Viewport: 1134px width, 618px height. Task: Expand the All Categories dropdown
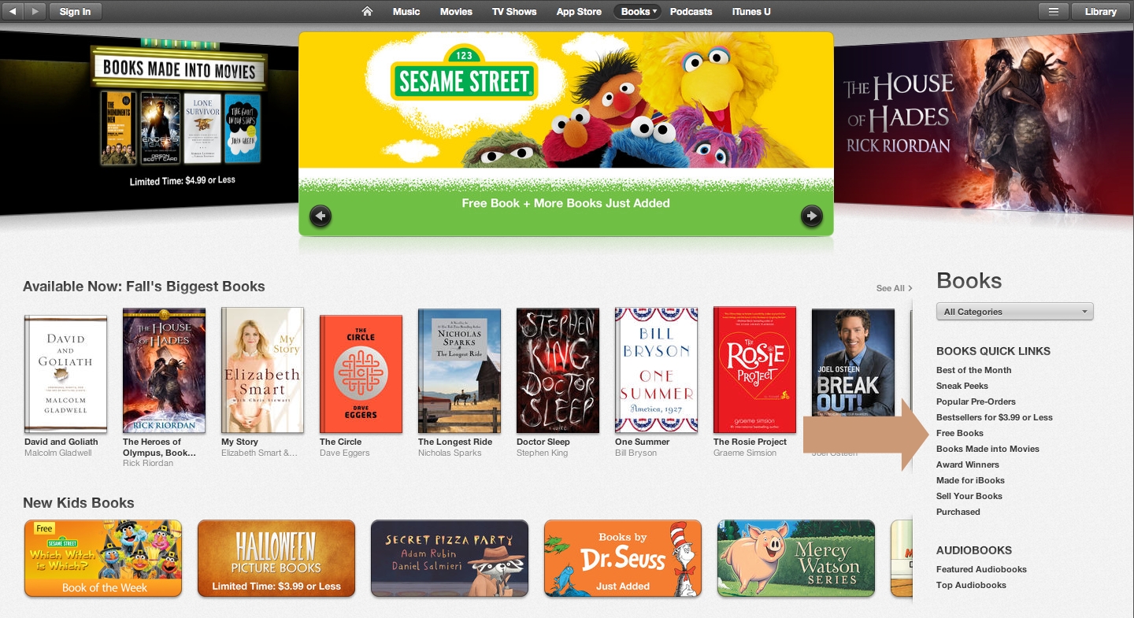point(1014,312)
